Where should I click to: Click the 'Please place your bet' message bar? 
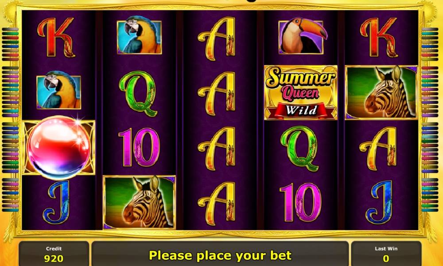[220, 254]
